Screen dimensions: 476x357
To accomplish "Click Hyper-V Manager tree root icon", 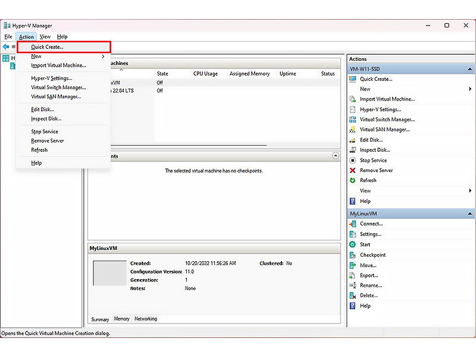I will [6, 58].
